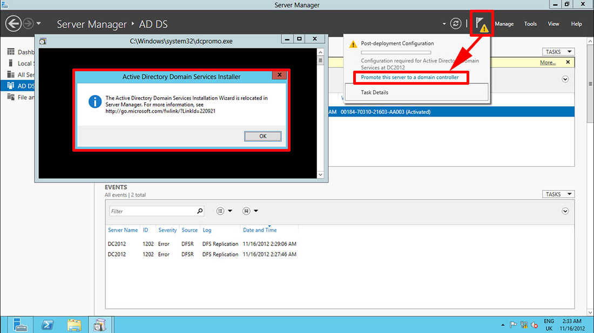Image resolution: width=594 pixels, height=333 pixels.
Task: Collapse the servers filter bar chevron
Action: pos(565,79)
